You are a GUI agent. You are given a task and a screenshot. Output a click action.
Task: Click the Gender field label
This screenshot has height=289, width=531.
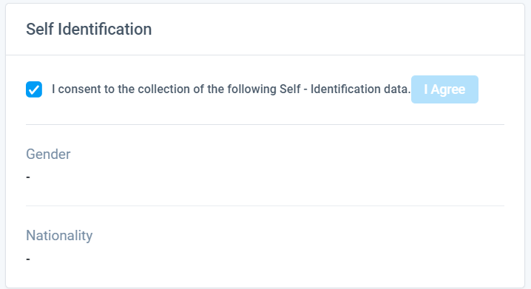click(x=48, y=154)
